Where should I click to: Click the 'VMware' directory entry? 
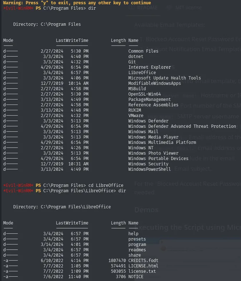tap(136, 116)
